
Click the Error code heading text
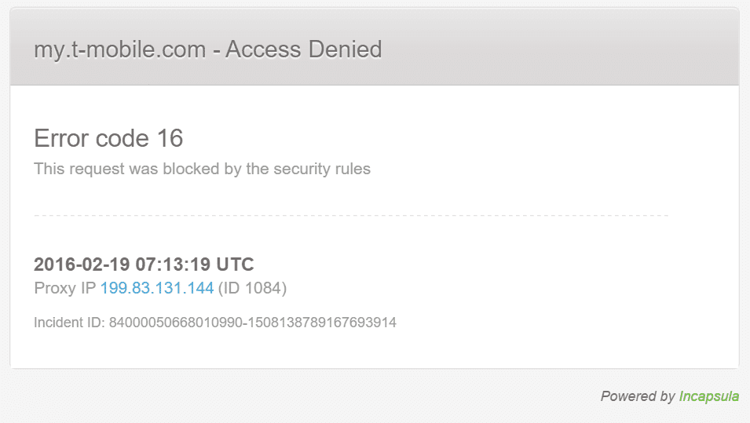(x=92, y=138)
